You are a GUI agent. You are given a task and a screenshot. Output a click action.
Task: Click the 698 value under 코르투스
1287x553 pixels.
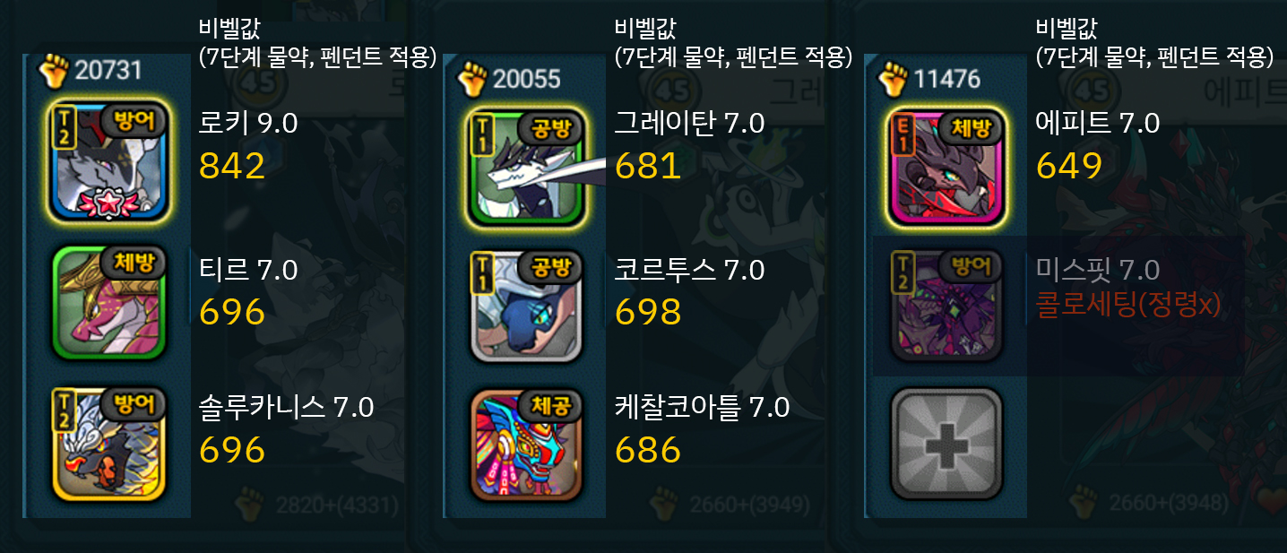(x=649, y=311)
